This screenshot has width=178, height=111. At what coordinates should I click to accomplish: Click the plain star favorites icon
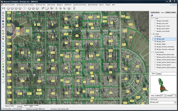pyautogui.click(x=56, y=8)
